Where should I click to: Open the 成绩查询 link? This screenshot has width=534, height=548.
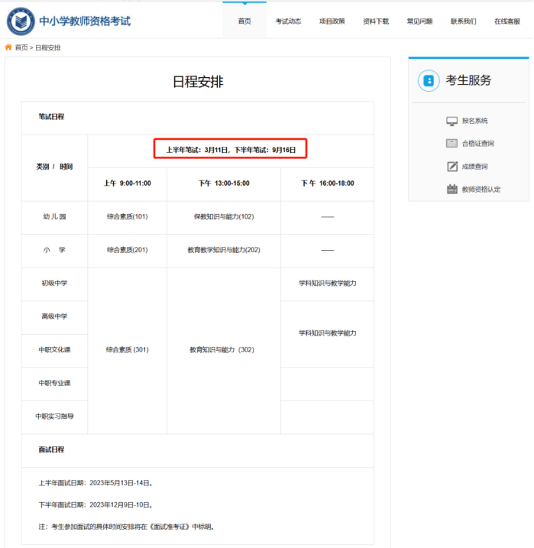[x=474, y=167]
